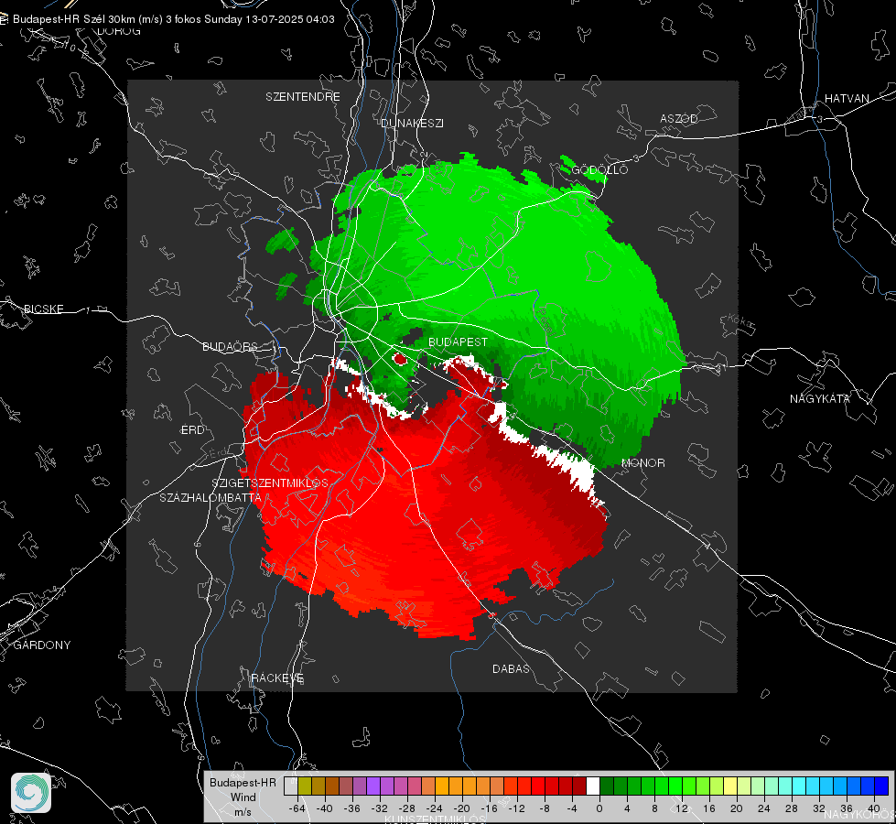The width and height of the screenshot is (896, 824).
Task: Click the NAGYKÁTA town label
Action: (820, 398)
